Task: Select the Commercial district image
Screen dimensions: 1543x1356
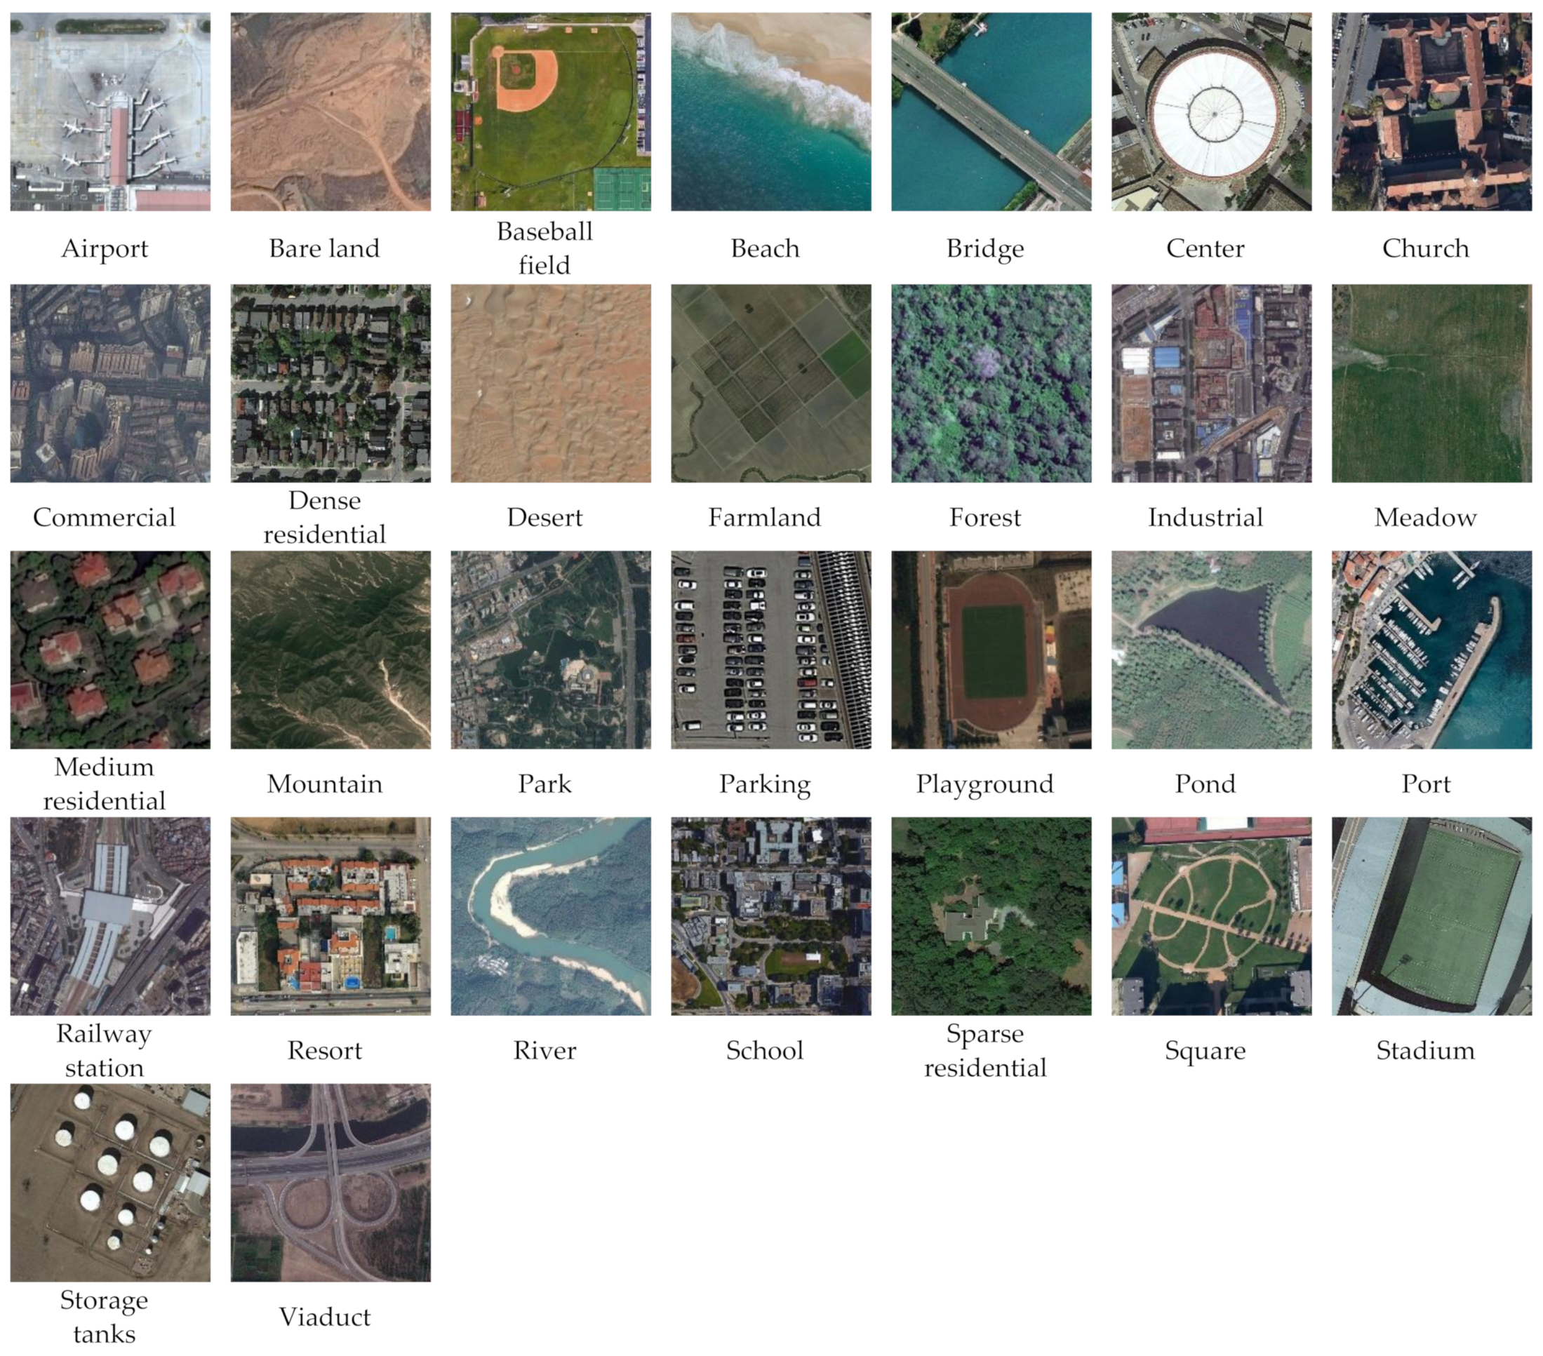Action: pos(110,383)
